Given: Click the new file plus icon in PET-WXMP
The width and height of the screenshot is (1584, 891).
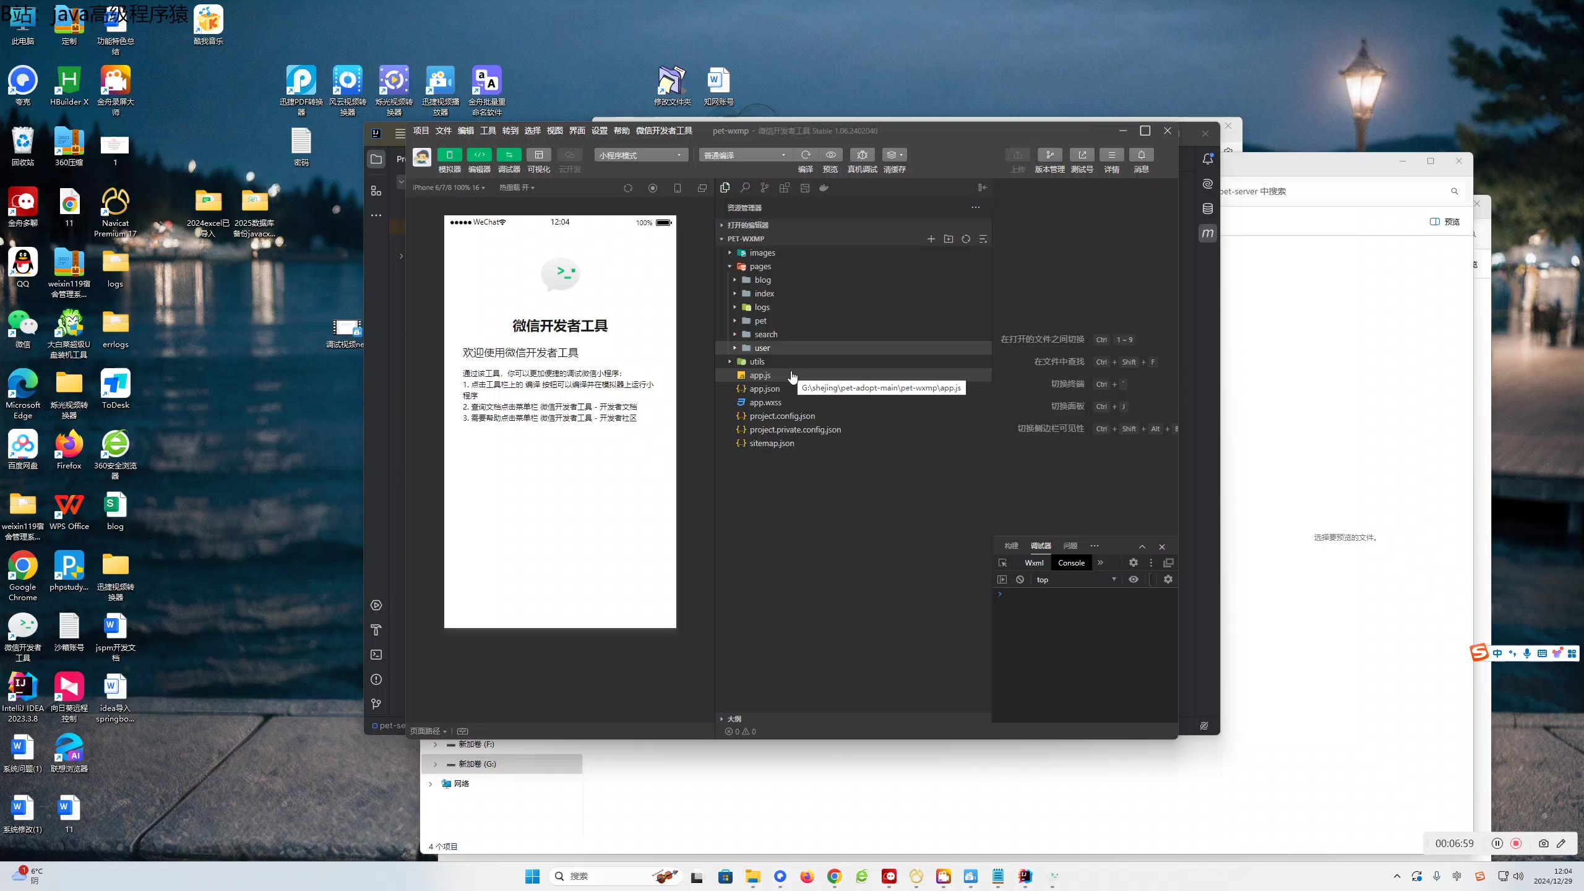Looking at the screenshot, I should tap(931, 239).
